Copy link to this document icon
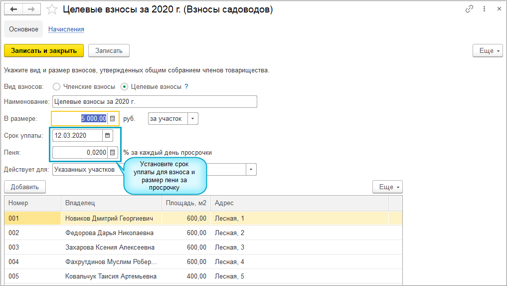This screenshot has height=286, width=507. [x=469, y=9]
